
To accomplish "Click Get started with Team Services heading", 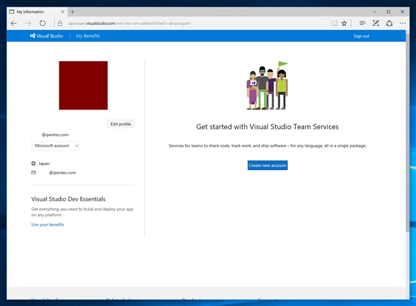I will point(267,127).
